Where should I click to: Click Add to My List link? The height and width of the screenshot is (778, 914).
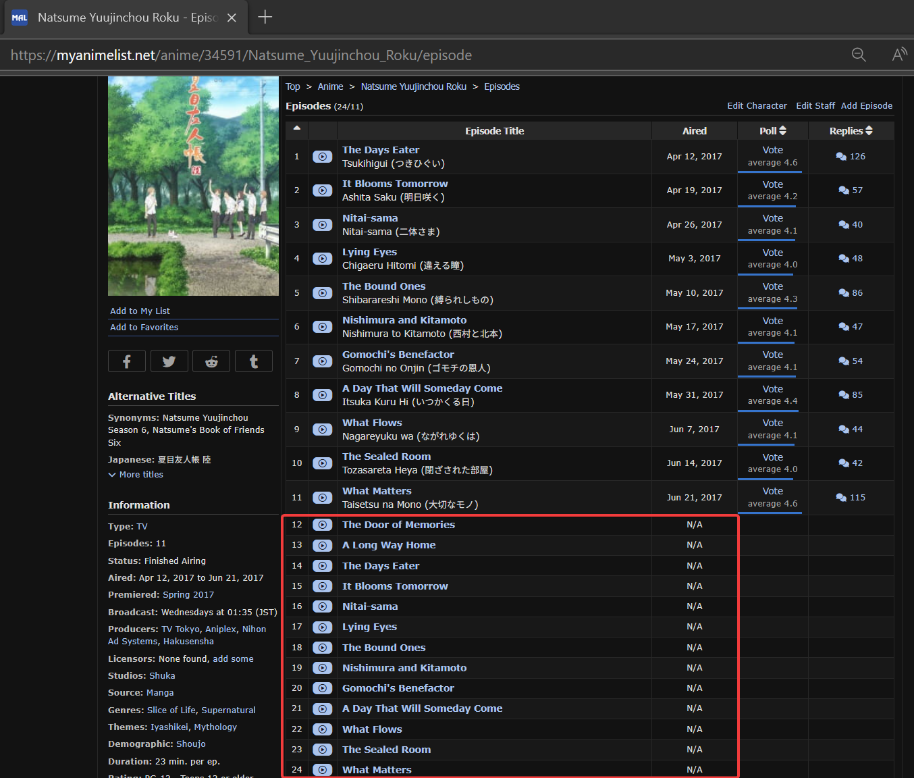point(140,311)
